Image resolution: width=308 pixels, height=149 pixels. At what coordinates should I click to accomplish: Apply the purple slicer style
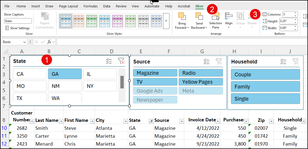118,21
